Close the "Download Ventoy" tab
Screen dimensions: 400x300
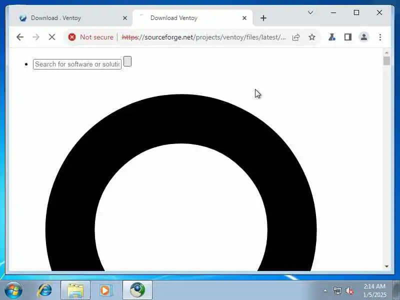[x=244, y=18]
